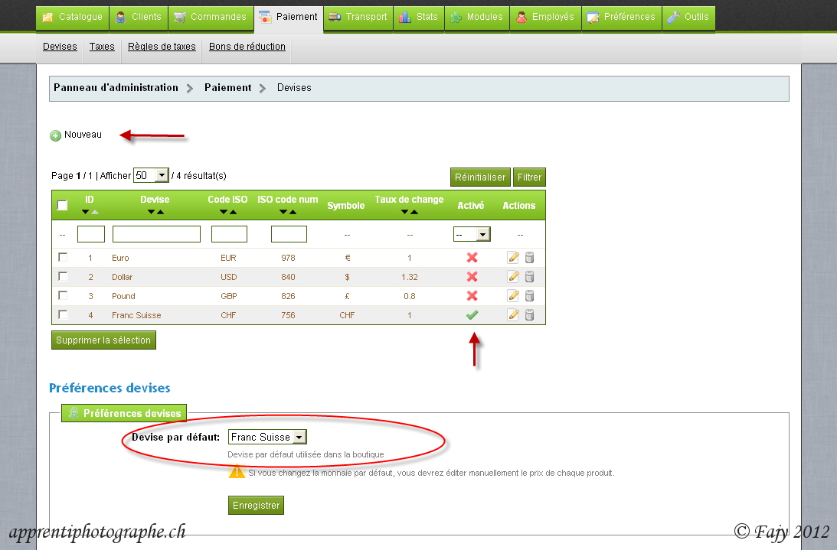The image size is (837, 550).
Task: Enable Euro via its red cross icon
Action: click(472, 258)
